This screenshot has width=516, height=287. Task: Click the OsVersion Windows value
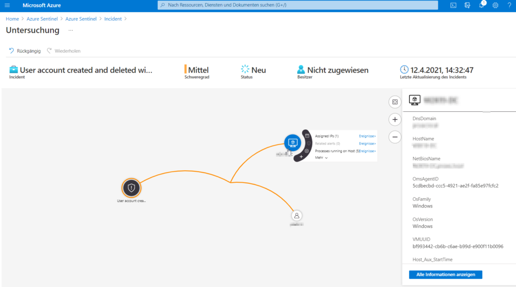tap(423, 226)
